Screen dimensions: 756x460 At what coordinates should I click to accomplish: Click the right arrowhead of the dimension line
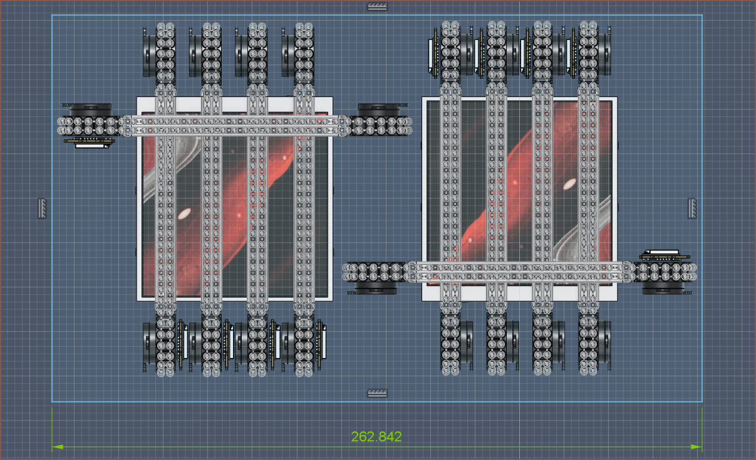[x=696, y=447]
